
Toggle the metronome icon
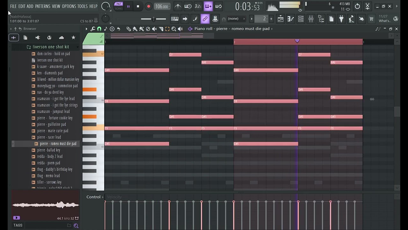coord(178,6)
